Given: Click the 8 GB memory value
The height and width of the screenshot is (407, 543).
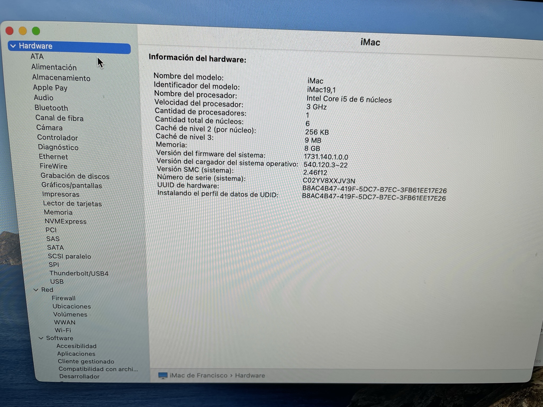Looking at the screenshot, I should (x=312, y=148).
